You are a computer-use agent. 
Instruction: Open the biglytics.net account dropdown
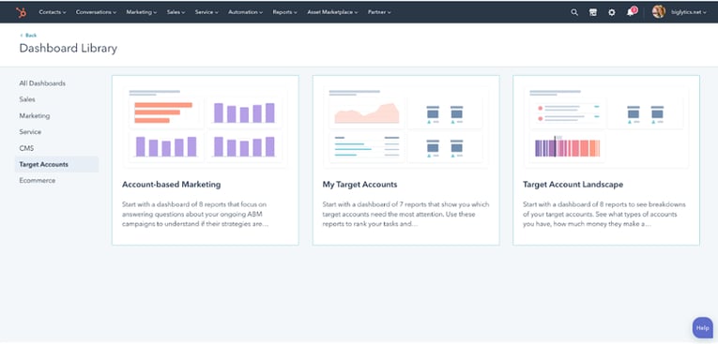coord(689,12)
